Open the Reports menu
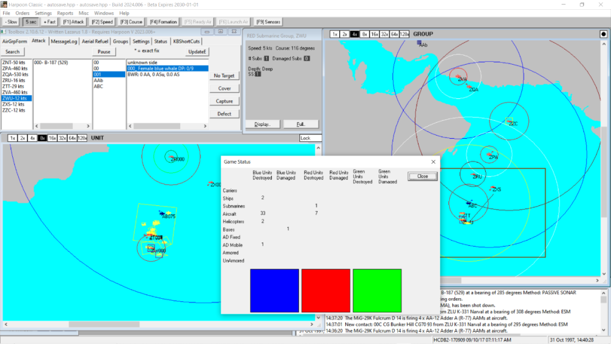 65,13
